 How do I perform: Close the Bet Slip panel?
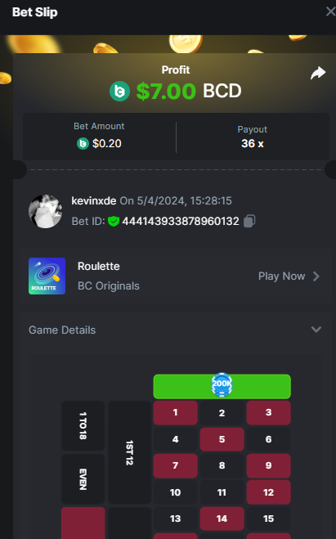[330, 11]
